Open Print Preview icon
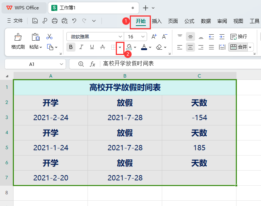The height and width of the screenshot is (206, 261). (x=64, y=21)
